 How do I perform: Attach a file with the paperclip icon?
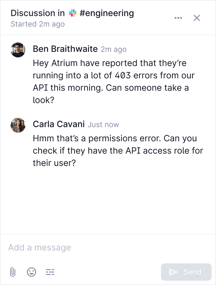click(x=13, y=272)
